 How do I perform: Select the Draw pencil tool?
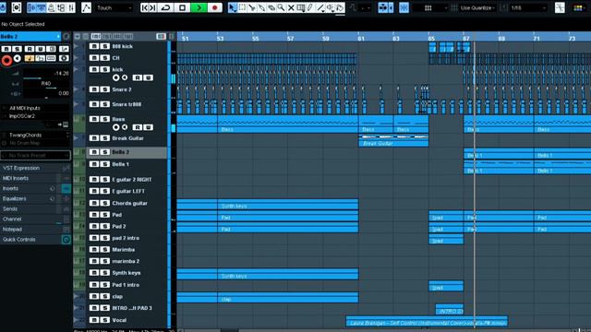click(x=310, y=7)
